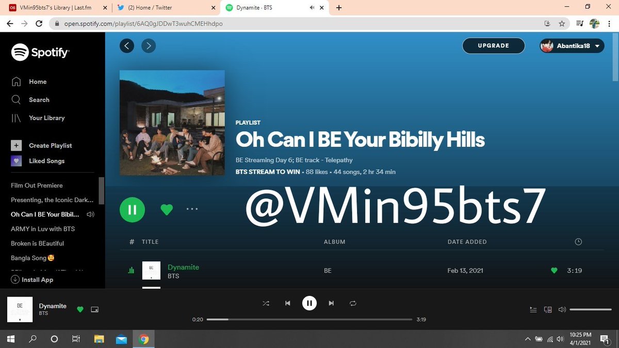619x348 pixels.
Task: Click browser forward arrow
Action: (25, 23)
